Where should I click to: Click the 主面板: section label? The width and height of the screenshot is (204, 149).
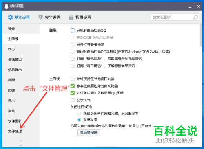tap(55, 79)
